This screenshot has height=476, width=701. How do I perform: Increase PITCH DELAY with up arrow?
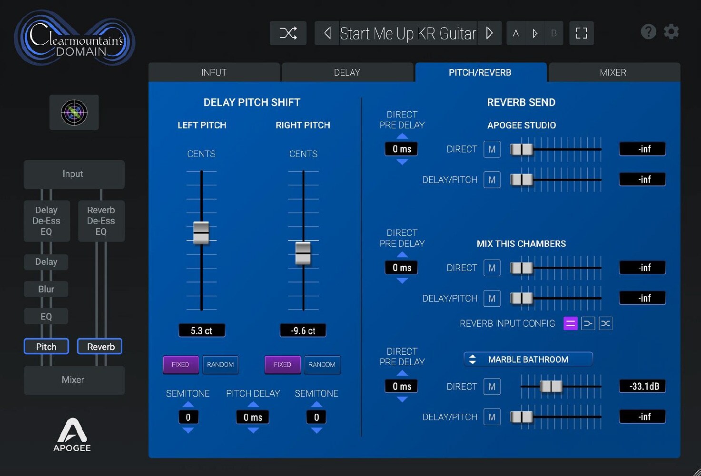pos(253,405)
